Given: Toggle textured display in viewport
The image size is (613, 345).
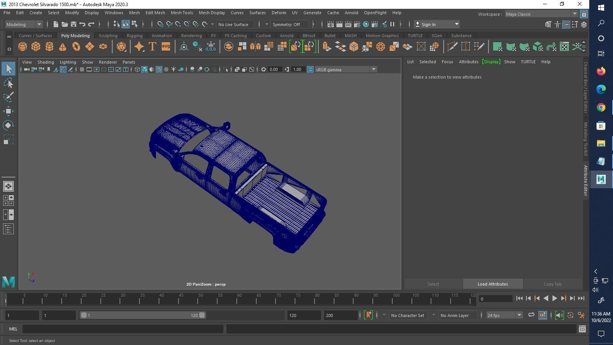Looking at the screenshot, I should [166, 69].
